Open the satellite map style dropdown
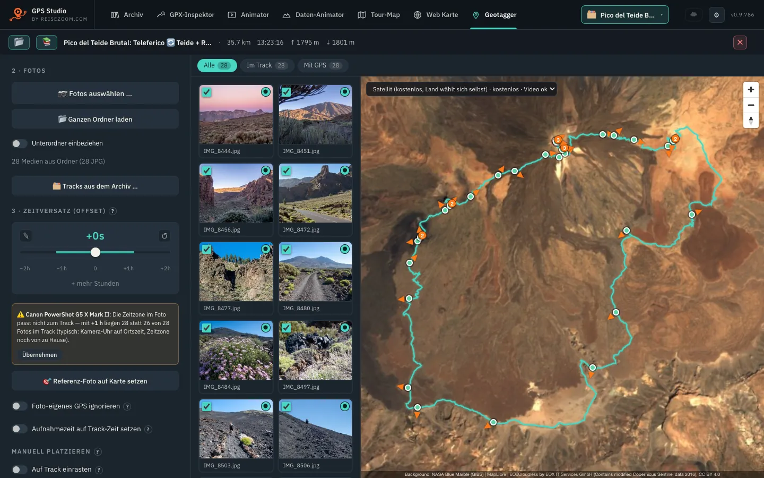Screen dimensions: 764x478 pyautogui.click(x=462, y=89)
